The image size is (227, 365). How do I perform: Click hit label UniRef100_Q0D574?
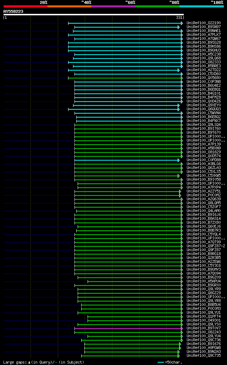tap(204, 156)
